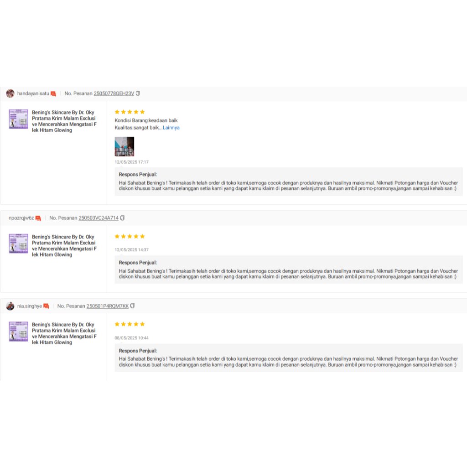
Task: Click handayanisatu's profile avatar
Action: pyautogui.click(x=10, y=93)
